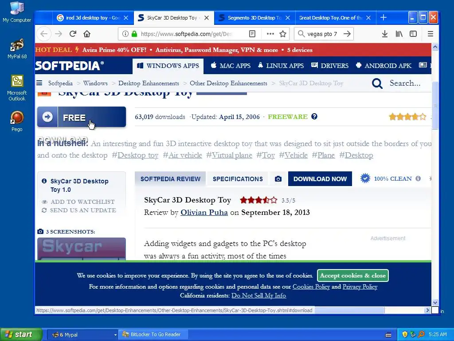Viewport: 454px width, 341px height.
Task: Select WINDOWS APPS menu
Action: tap(168, 66)
